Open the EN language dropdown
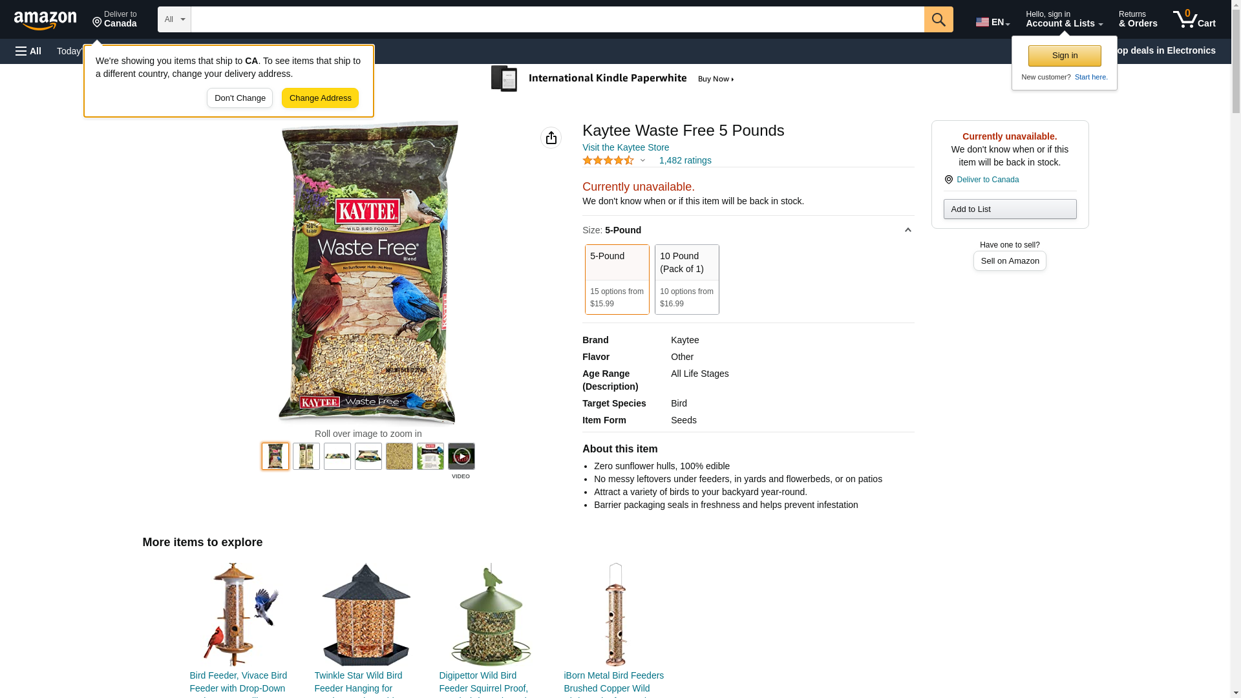 coord(993,21)
